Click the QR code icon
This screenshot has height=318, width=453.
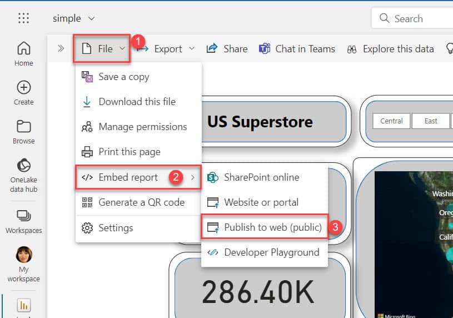[x=87, y=202]
